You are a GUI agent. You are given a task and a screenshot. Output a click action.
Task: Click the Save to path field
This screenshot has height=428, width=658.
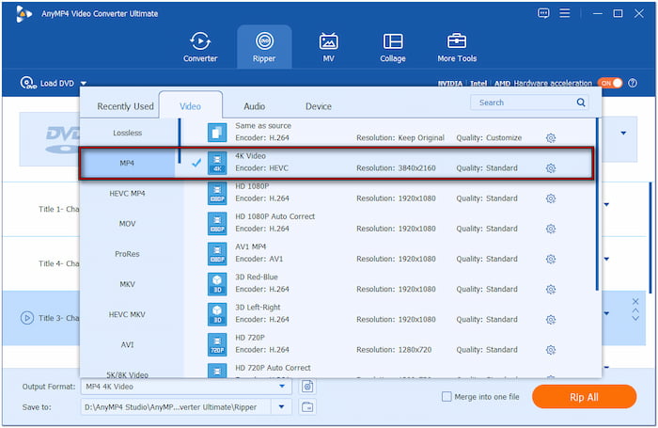coord(176,406)
